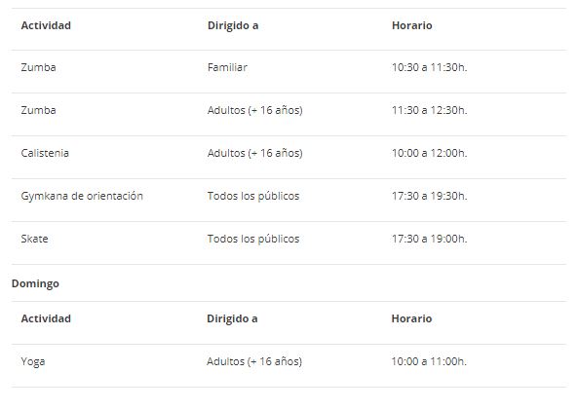
Task: Click the 10:00 a 12:00h. schedule
Action: click(x=429, y=153)
